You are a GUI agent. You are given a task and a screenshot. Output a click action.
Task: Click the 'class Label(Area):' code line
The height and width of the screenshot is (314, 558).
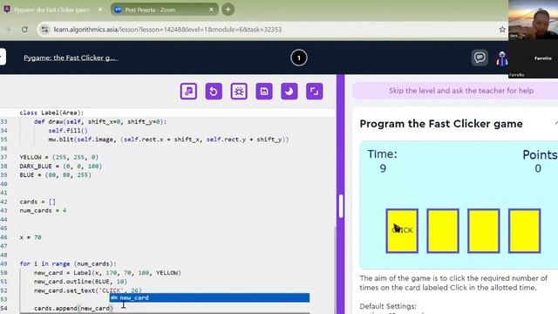pos(51,113)
